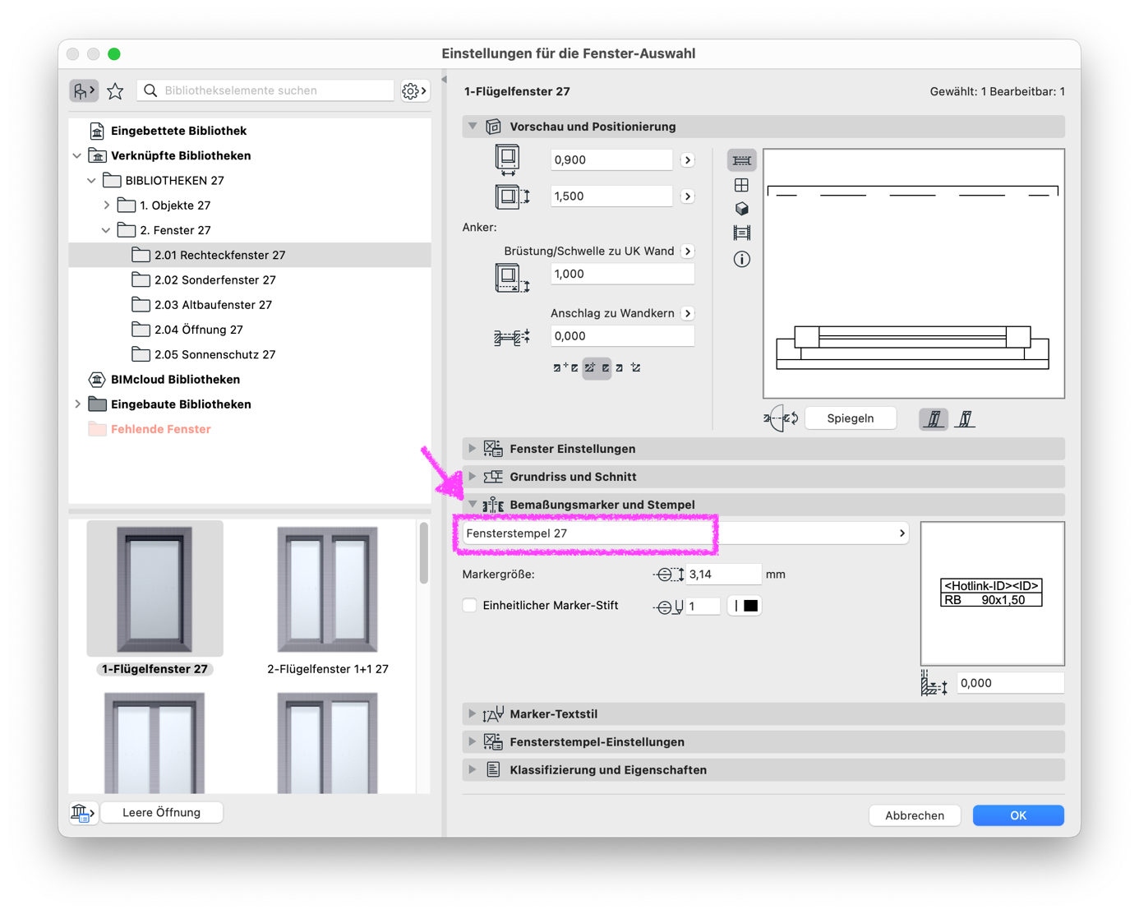Click the marker pen number icon
The height and width of the screenshot is (914, 1139).
(x=668, y=607)
